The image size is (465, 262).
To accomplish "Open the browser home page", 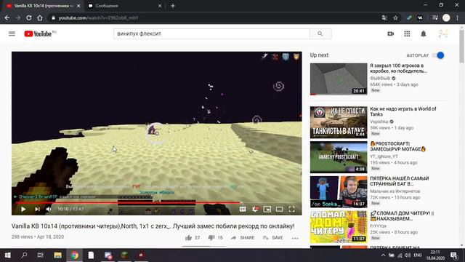I will [x=40, y=17].
